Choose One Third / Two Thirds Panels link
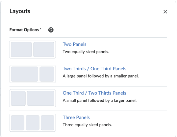Screen dimensions: 177x137 94,93
